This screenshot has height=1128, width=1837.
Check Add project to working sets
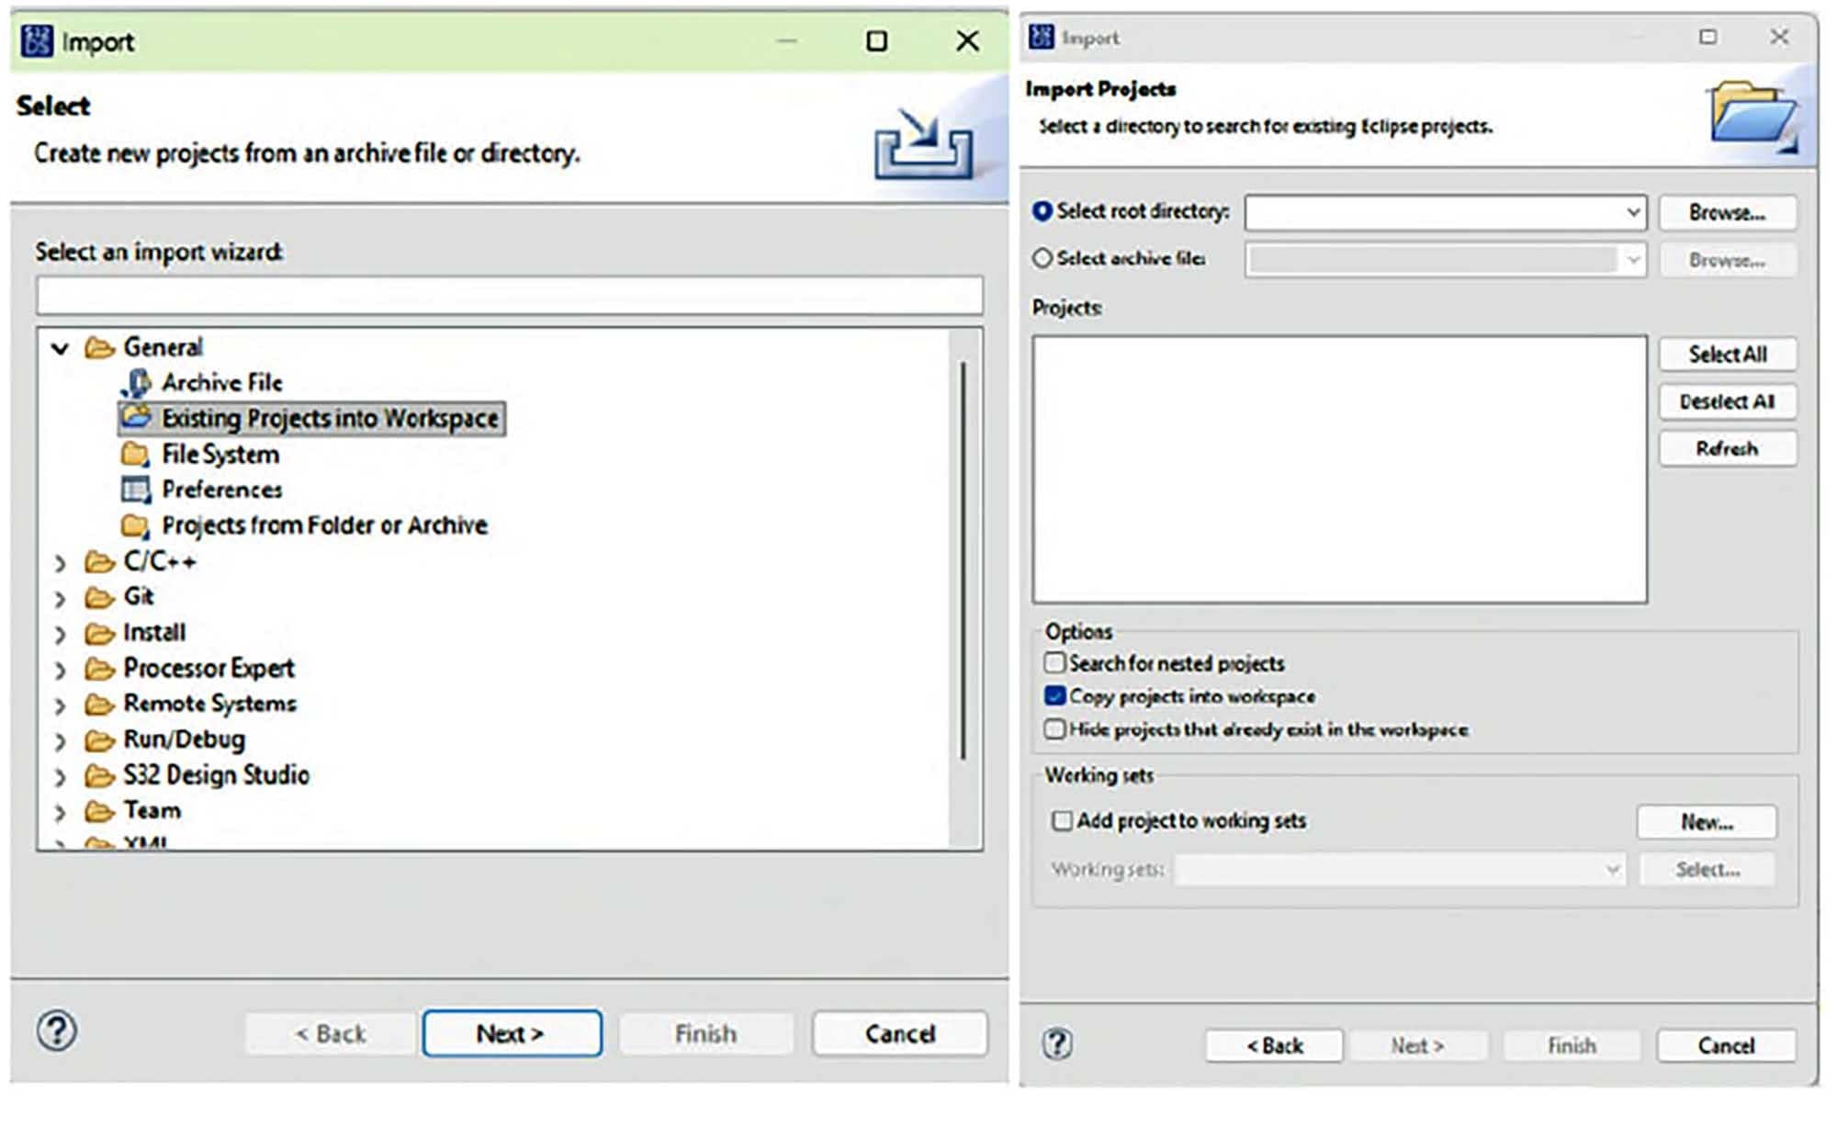click(x=1062, y=819)
